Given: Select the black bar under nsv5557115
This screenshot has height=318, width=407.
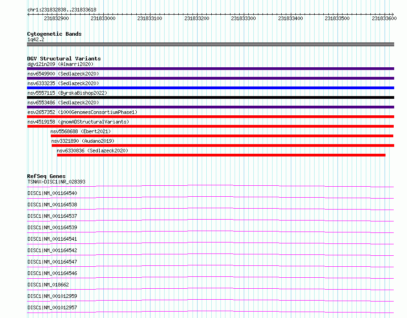Looking at the screenshot, I should pos(210,97).
